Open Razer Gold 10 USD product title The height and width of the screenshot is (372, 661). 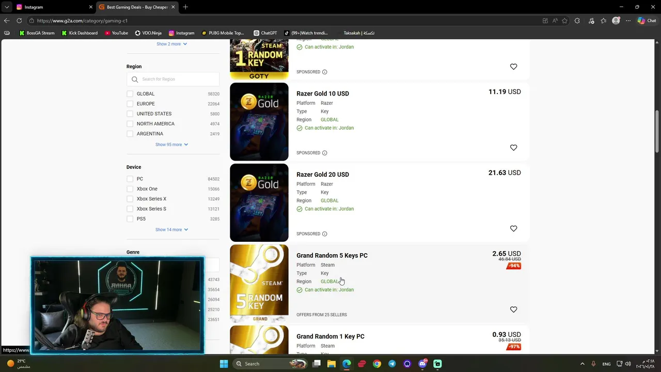point(323,94)
